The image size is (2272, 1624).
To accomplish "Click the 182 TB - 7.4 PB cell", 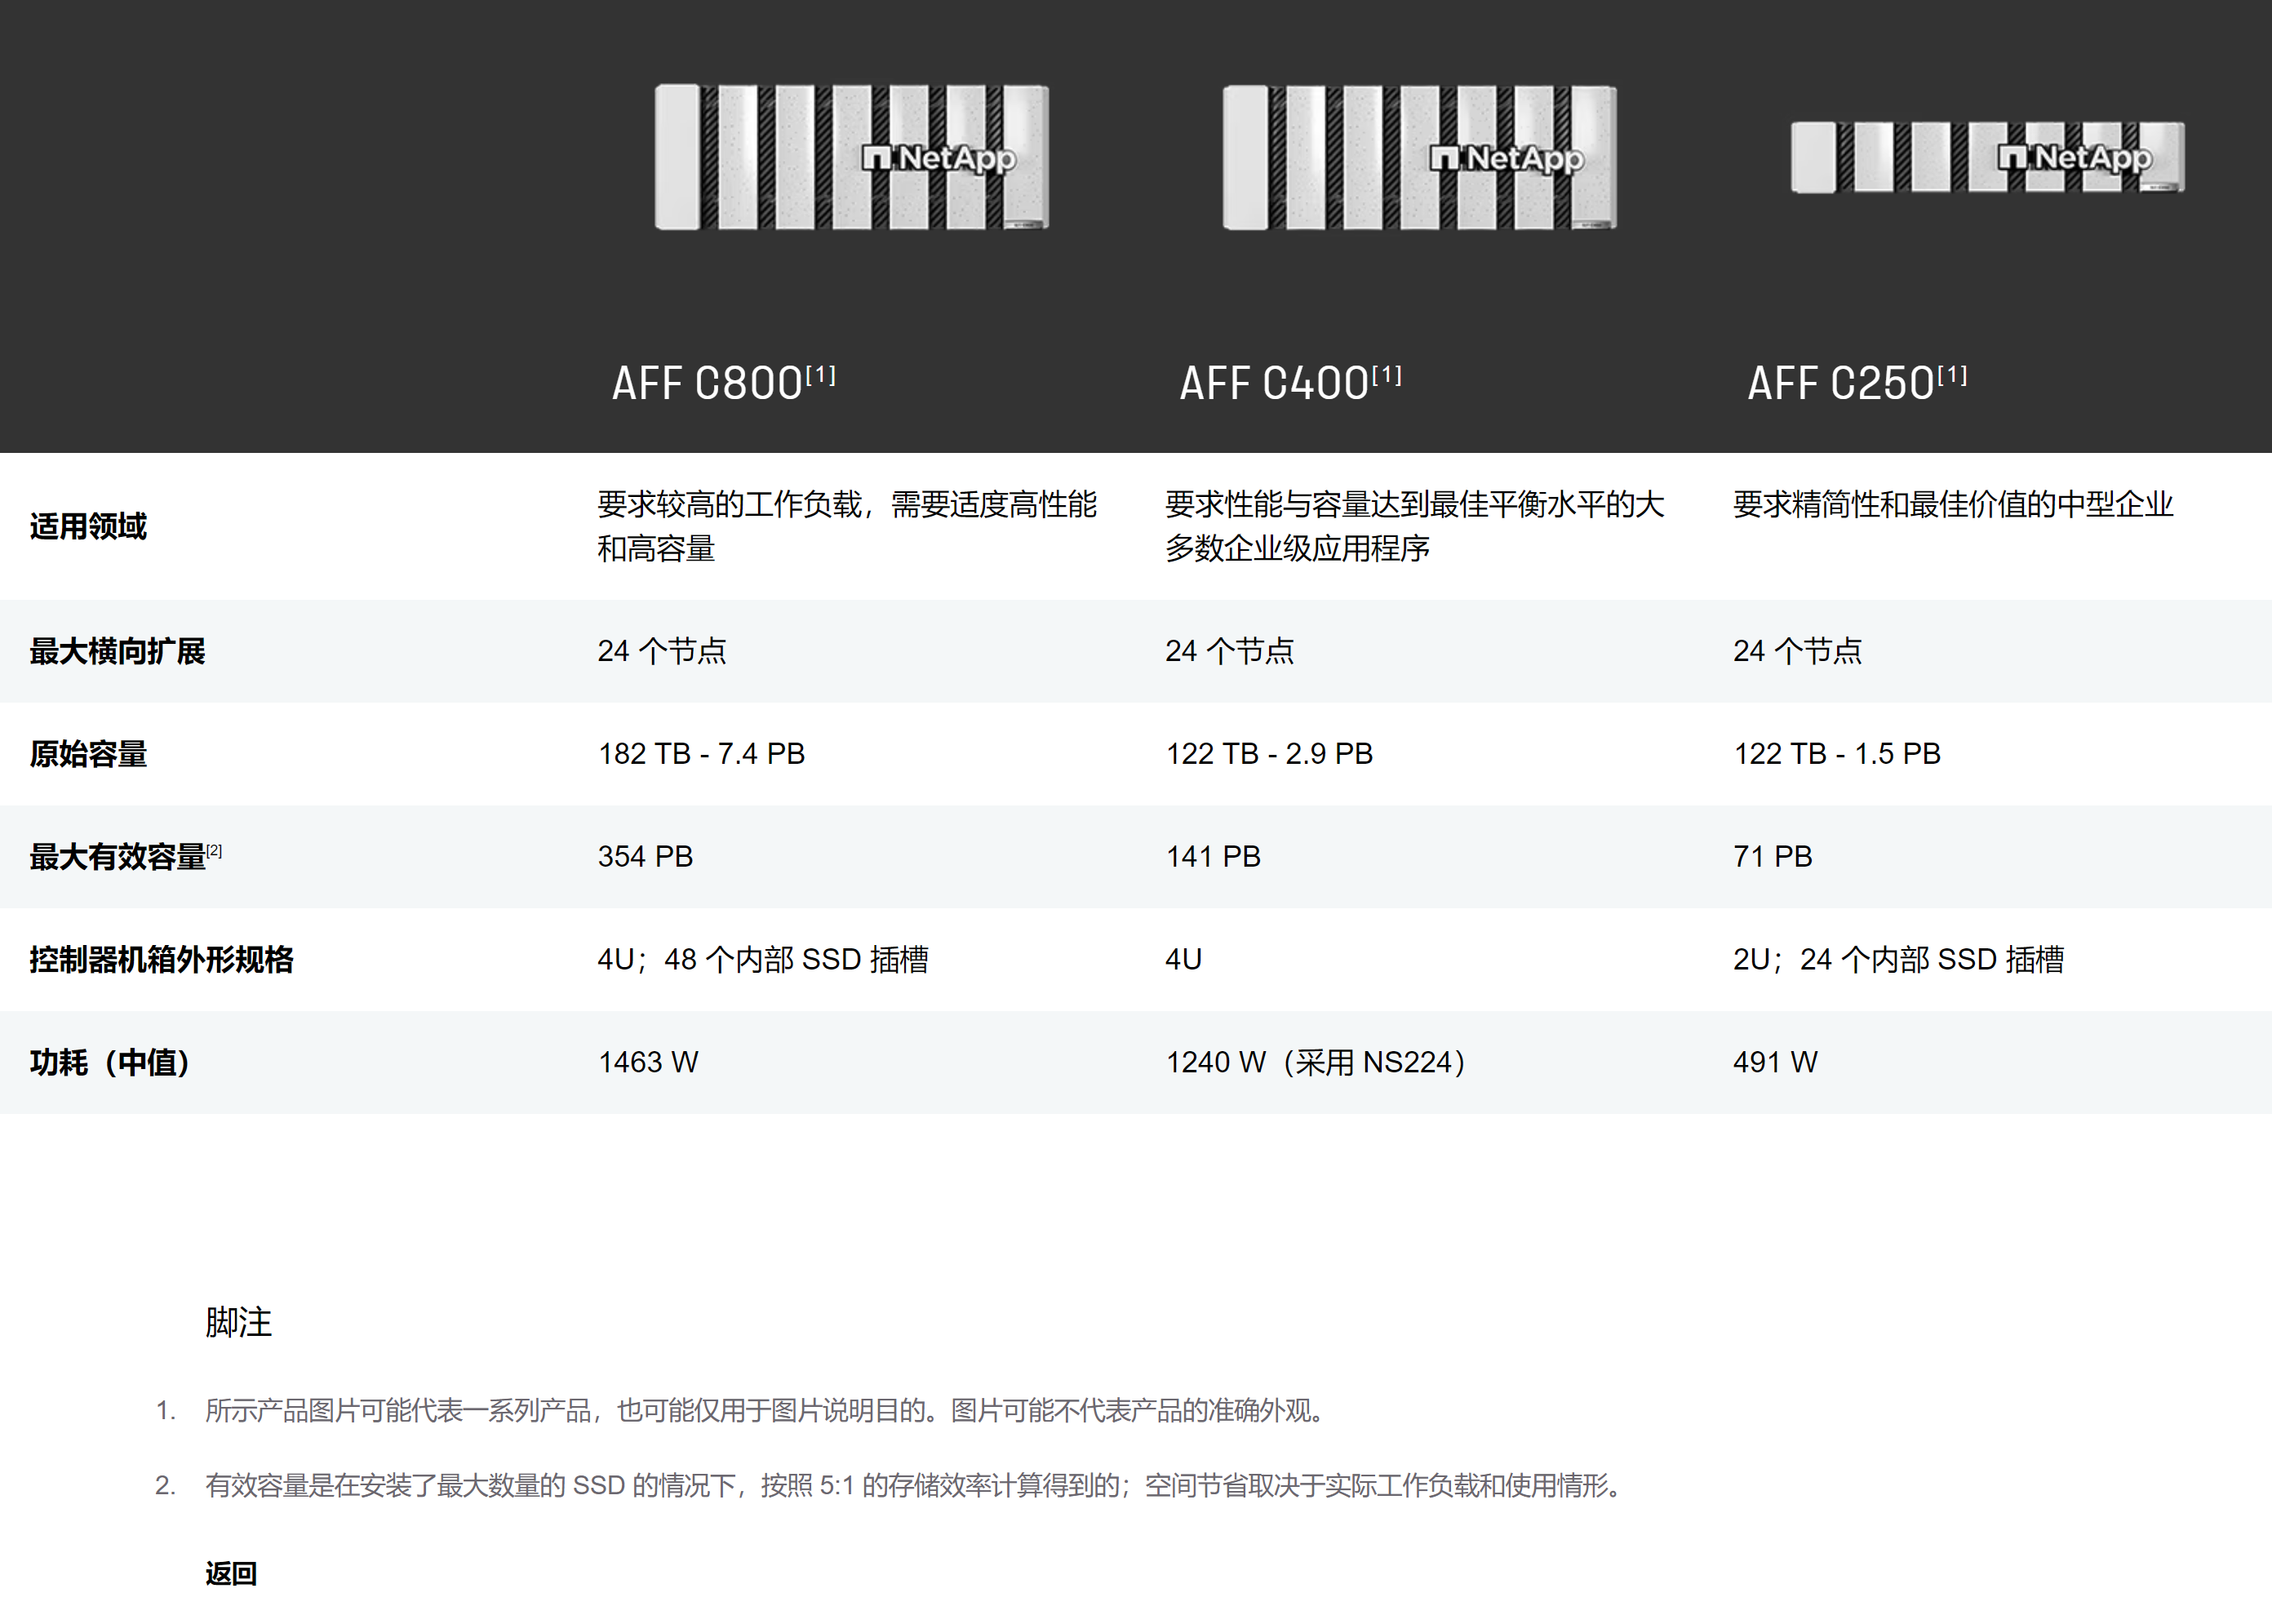I will point(701,753).
